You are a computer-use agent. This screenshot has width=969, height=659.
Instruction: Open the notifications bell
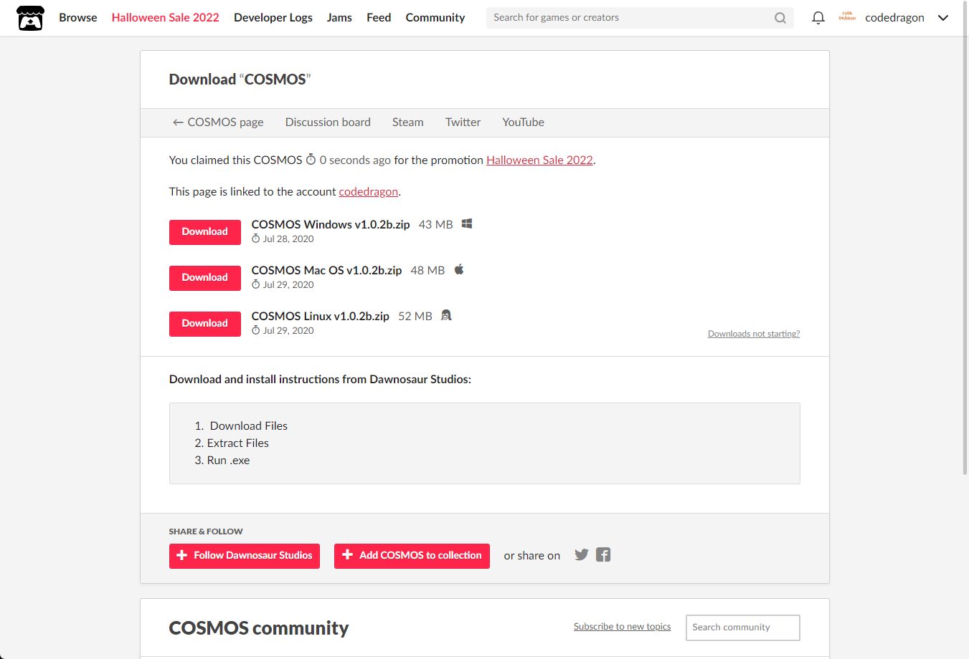point(818,18)
